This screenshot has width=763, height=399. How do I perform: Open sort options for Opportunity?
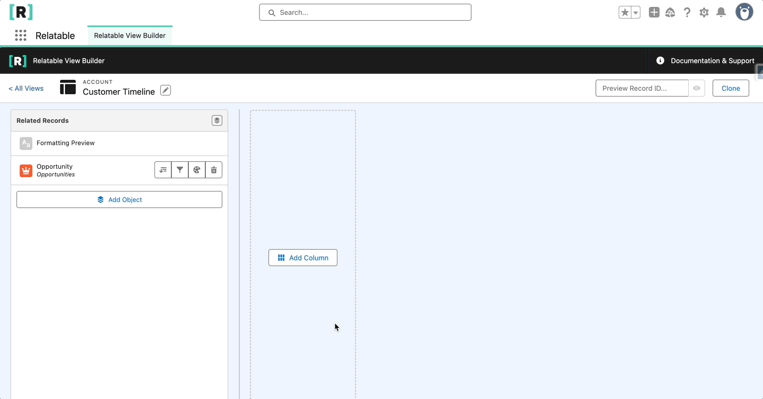(163, 170)
